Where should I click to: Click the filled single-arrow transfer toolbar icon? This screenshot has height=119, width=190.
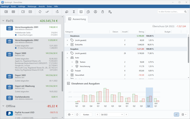6,12
